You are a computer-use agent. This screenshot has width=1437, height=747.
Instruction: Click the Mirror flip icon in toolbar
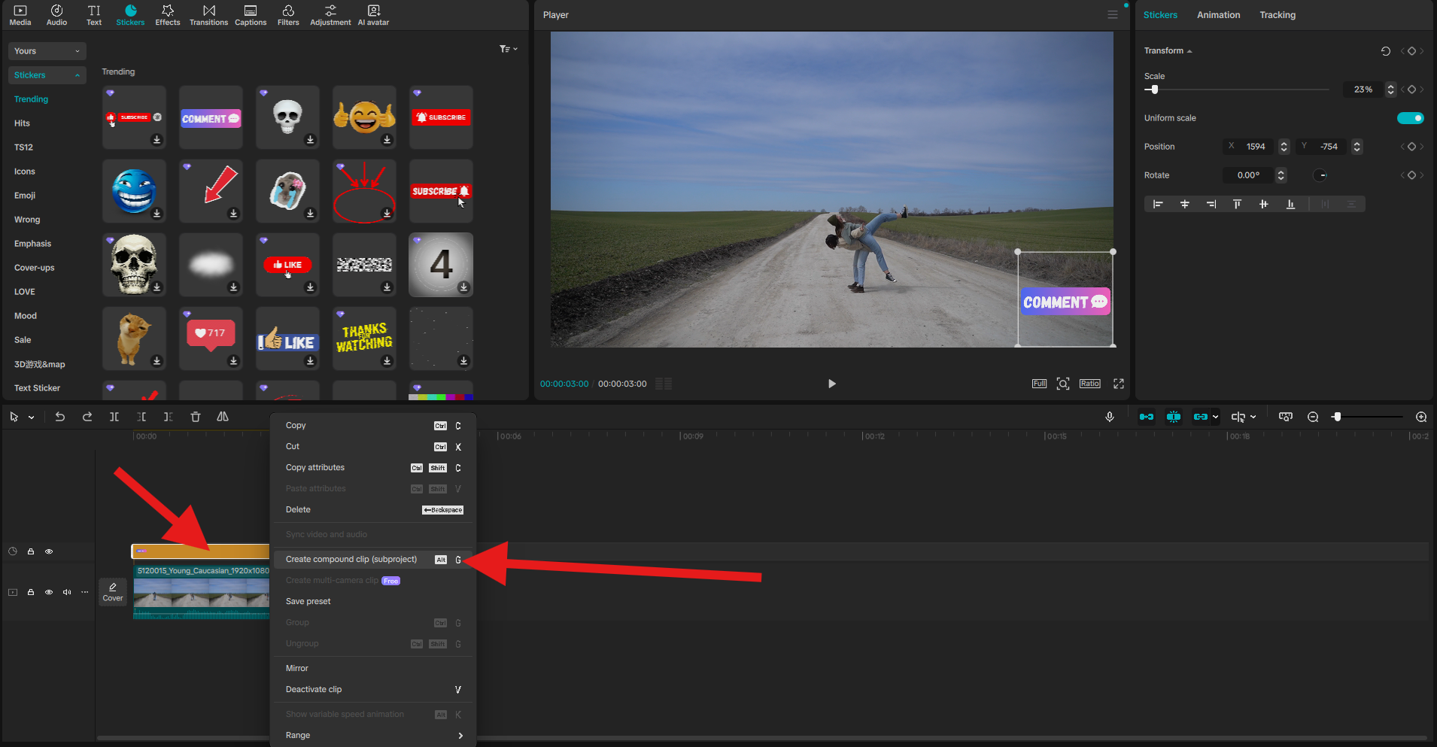pos(223,417)
